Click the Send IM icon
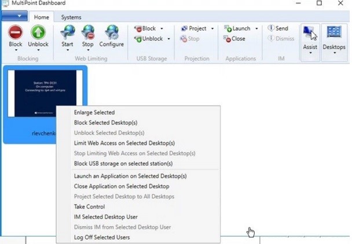The width and height of the screenshot is (352, 244). 271,28
